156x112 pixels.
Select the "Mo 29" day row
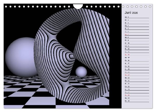(137, 98)
